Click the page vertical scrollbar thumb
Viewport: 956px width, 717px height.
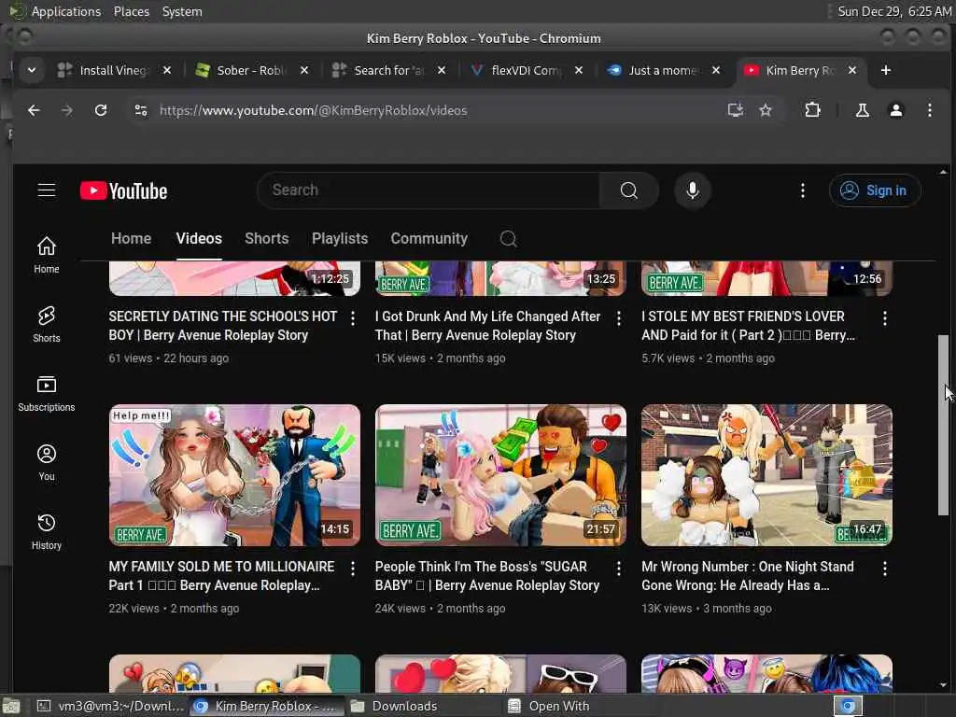[943, 425]
